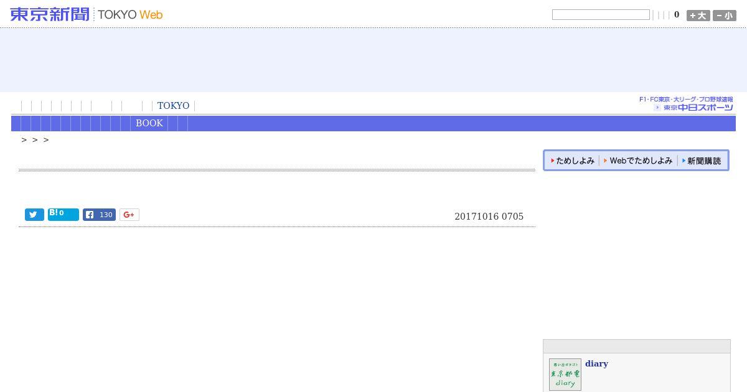Click the top advertisement banner area
The height and width of the screenshot is (392, 747).
click(374, 60)
